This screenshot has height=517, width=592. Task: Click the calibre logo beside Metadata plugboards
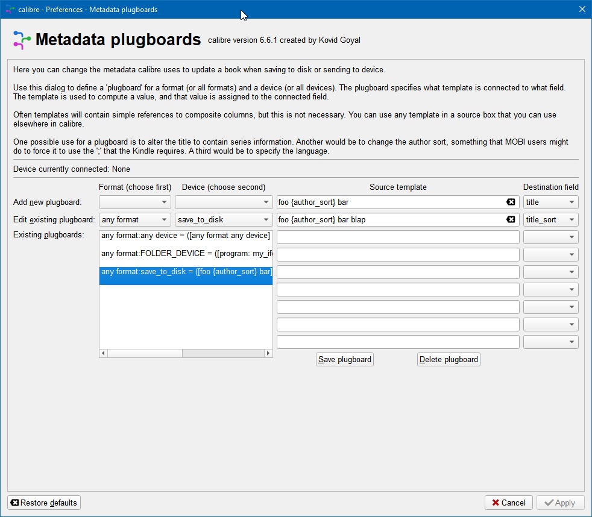(x=22, y=40)
